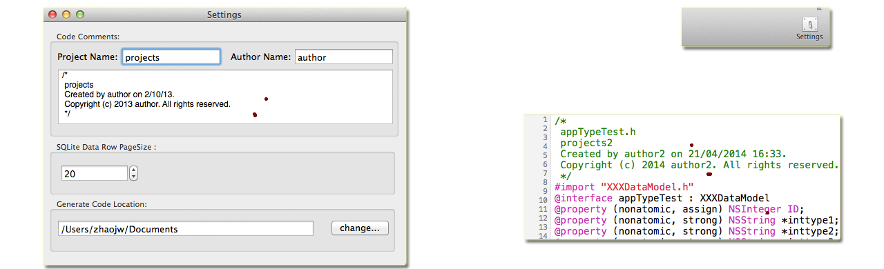Close the Settings window
The height and width of the screenshot is (269, 884).
click(53, 14)
